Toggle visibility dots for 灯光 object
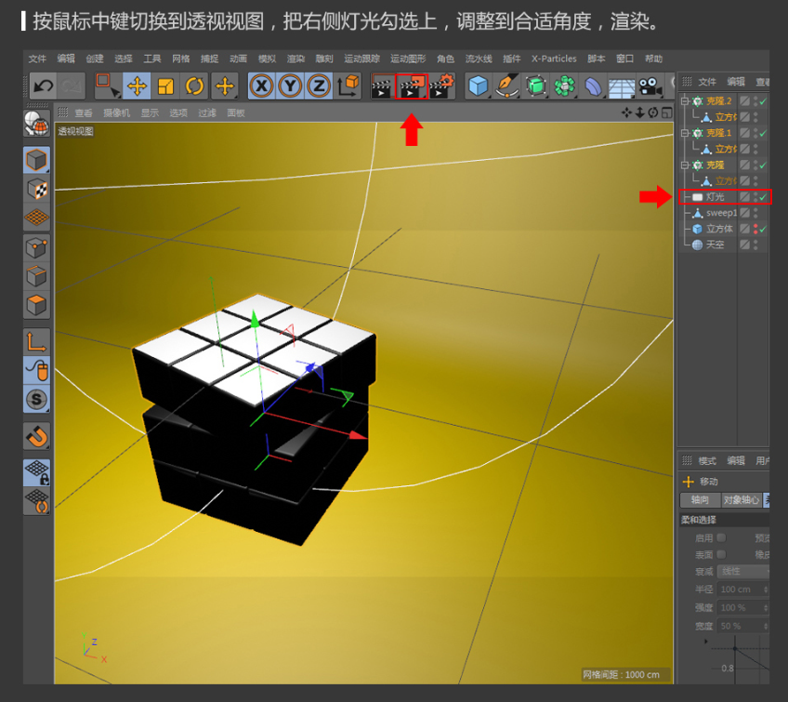788x702 pixels. (755, 197)
